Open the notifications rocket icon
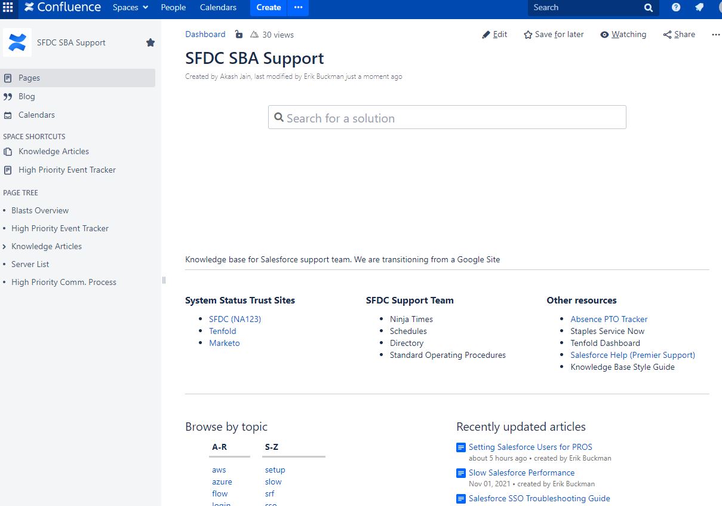The height and width of the screenshot is (506, 722). (x=699, y=7)
